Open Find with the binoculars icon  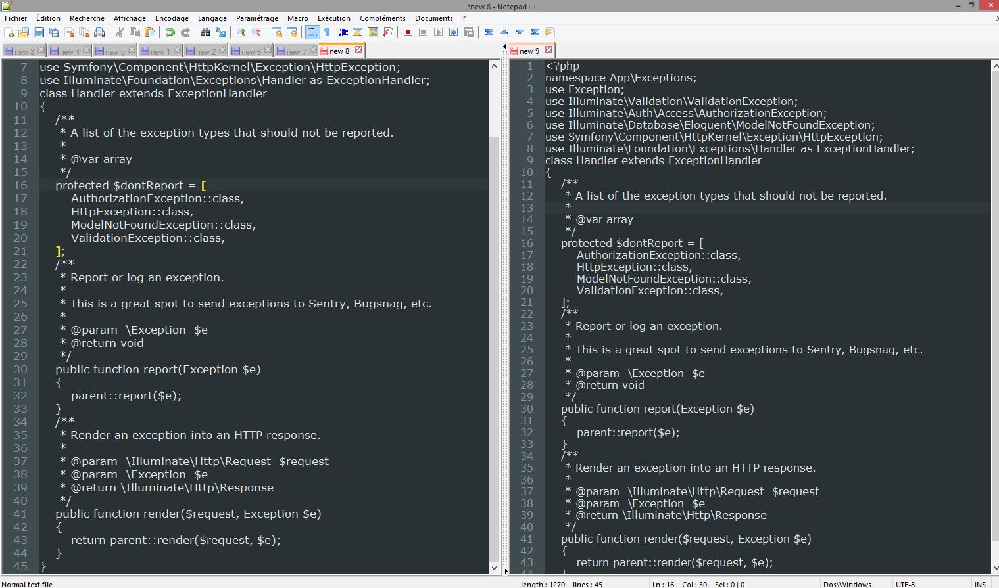click(x=205, y=32)
